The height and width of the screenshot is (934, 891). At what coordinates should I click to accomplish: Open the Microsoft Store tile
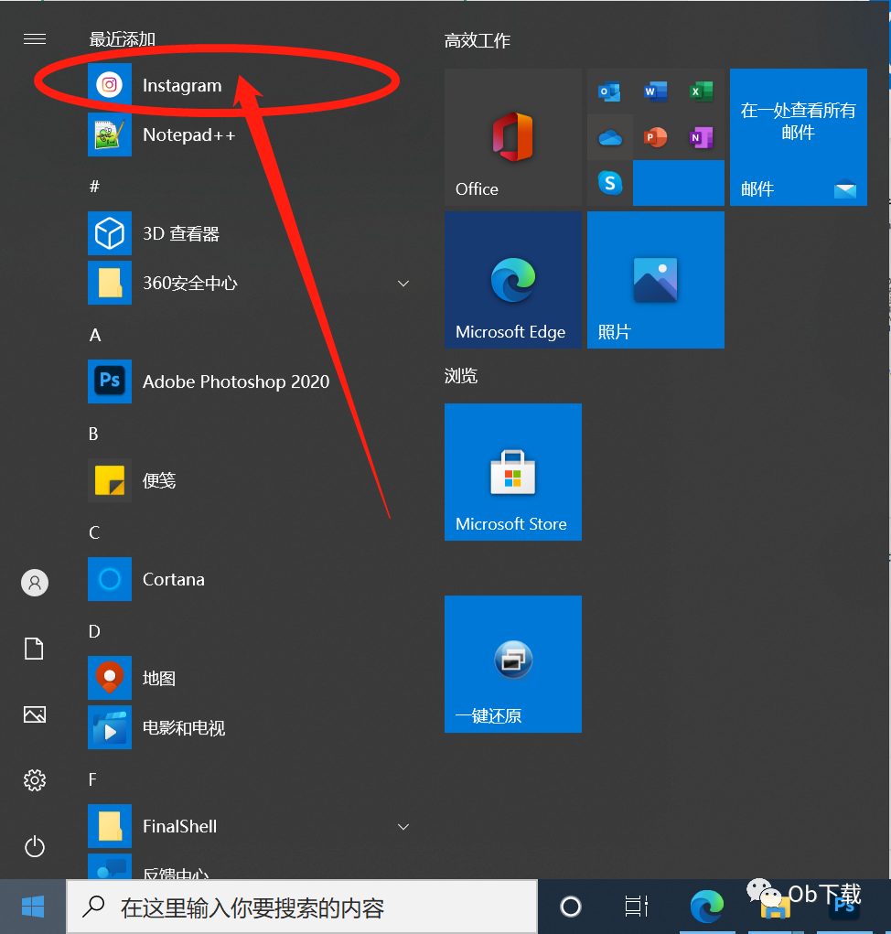[512, 472]
